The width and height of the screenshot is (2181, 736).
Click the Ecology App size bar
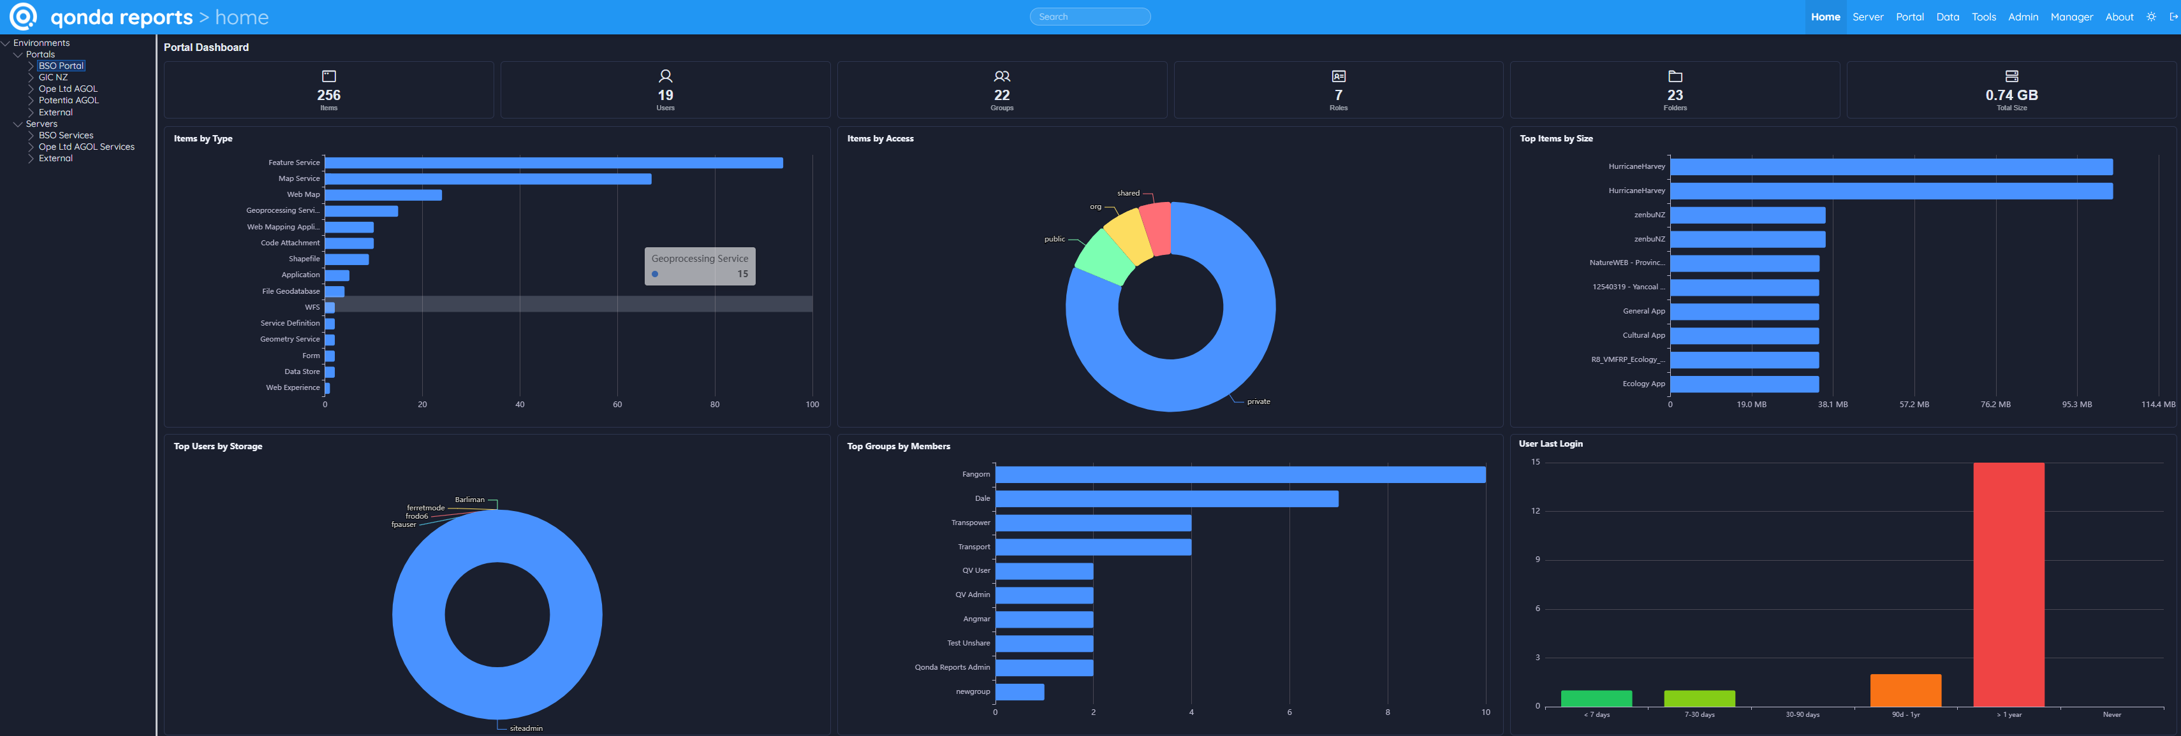(1744, 384)
